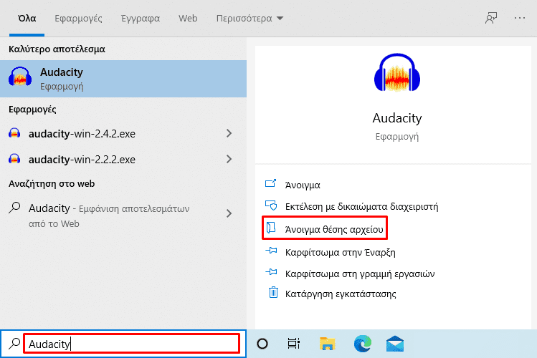Click the open file location icon
The height and width of the screenshot is (358, 537).
(x=271, y=228)
